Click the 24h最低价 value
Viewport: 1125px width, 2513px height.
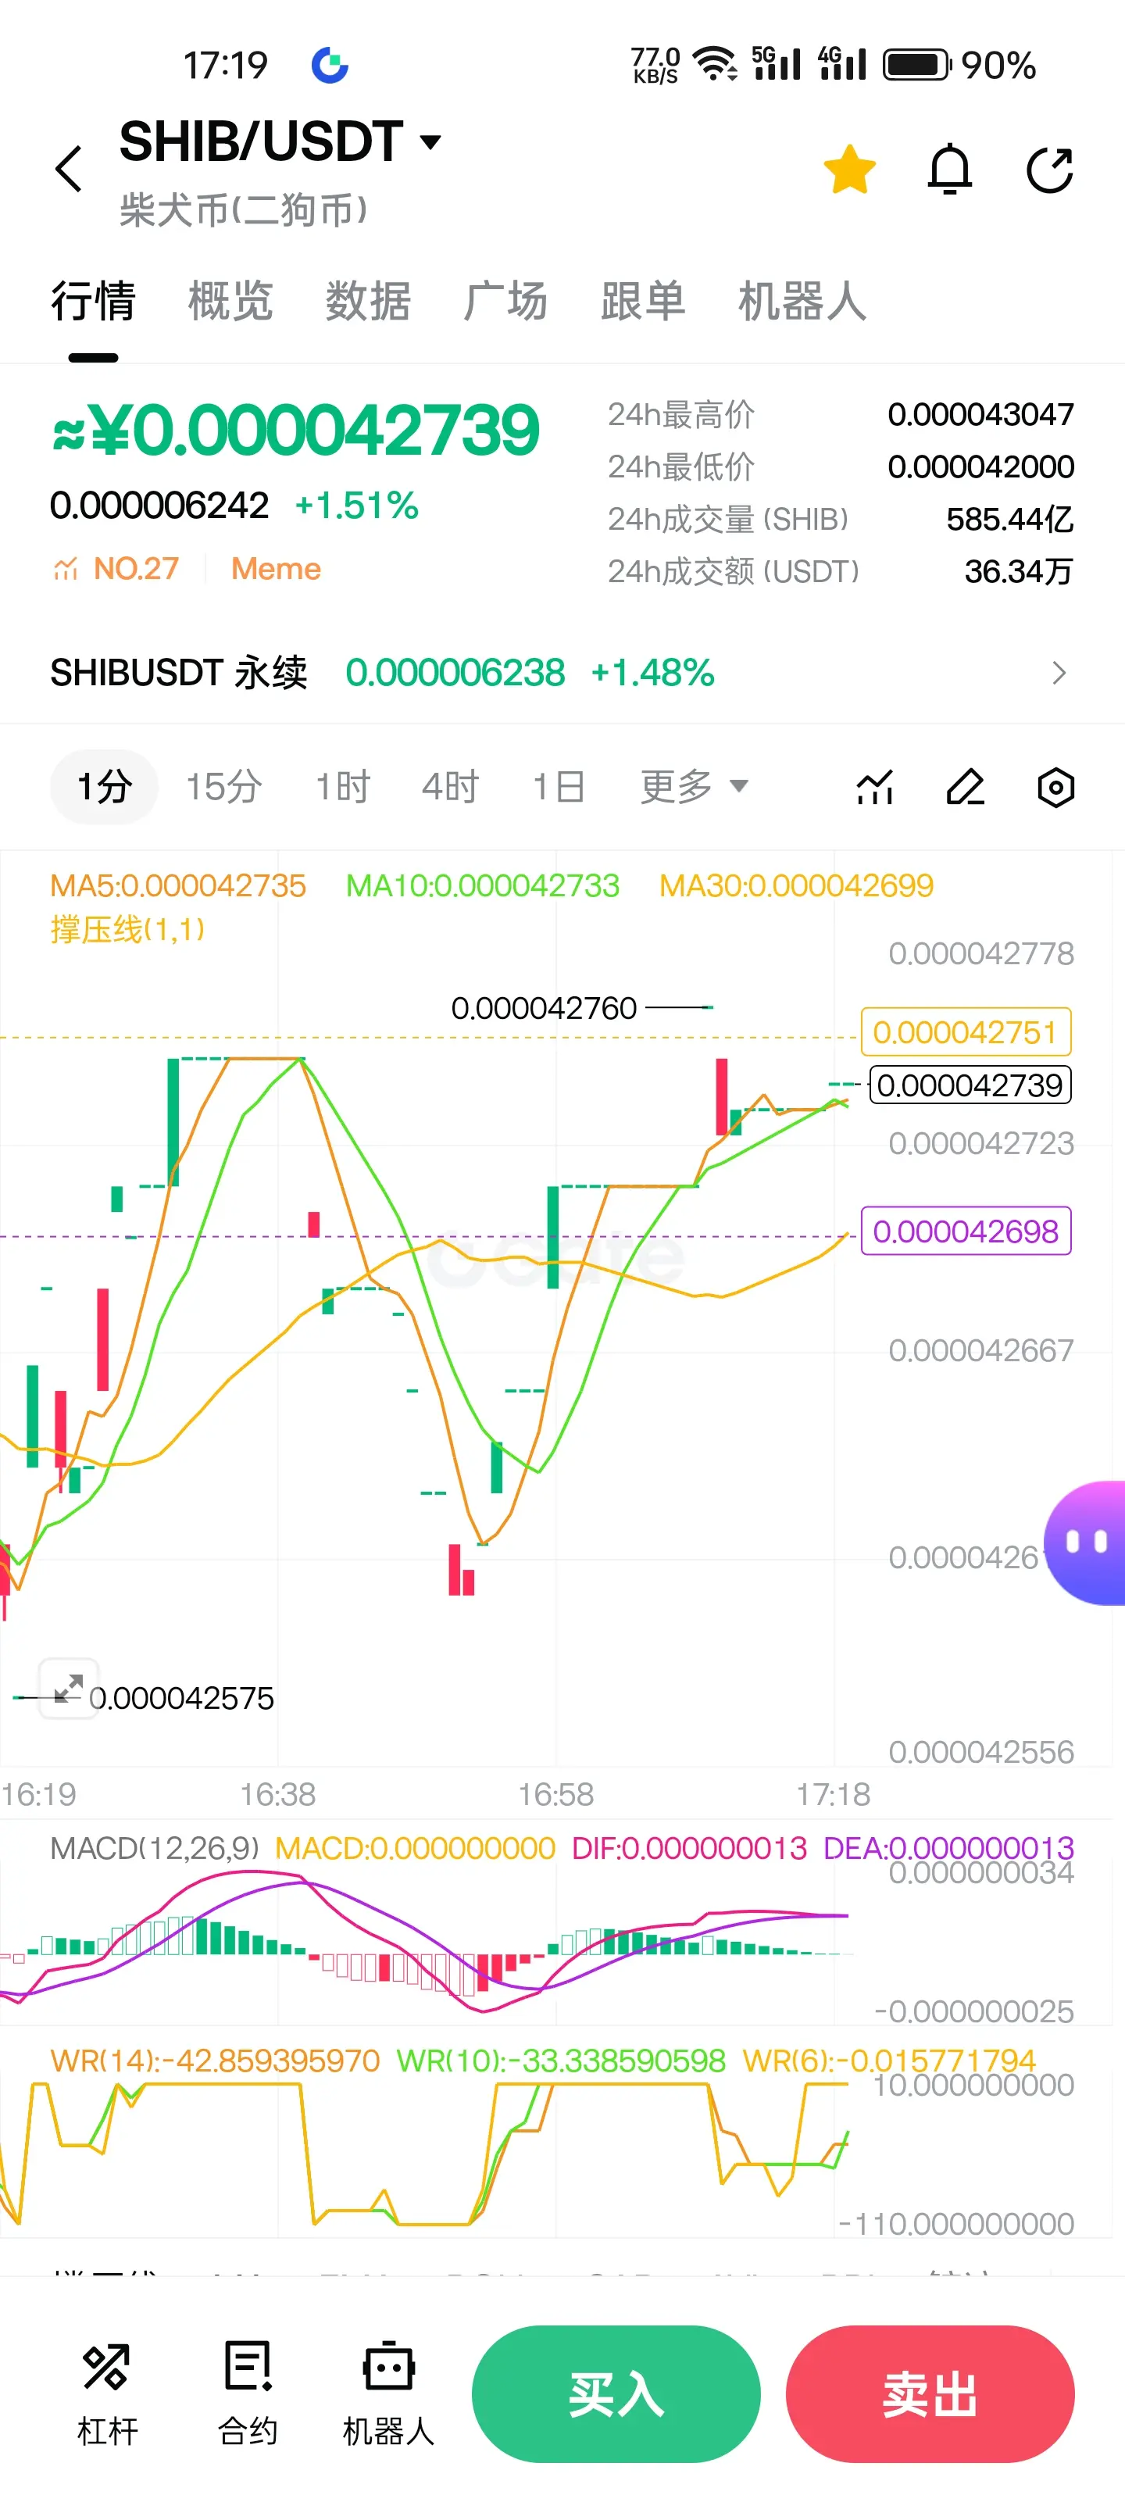tap(980, 466)
